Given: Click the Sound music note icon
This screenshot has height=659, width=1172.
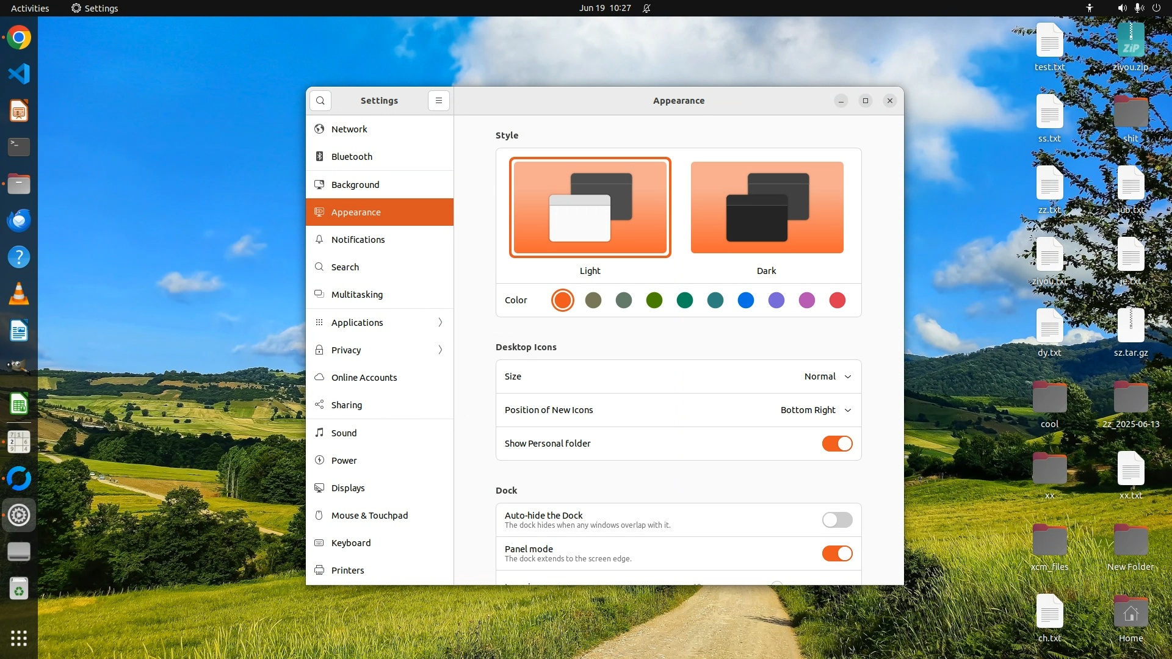Looking at the screenshot, I should [x=319, y=433].
